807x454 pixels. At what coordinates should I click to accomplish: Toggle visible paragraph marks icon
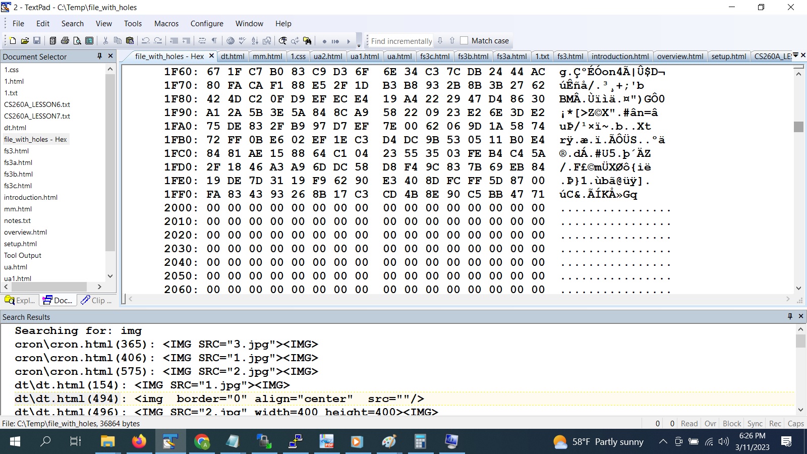click(214, 41)
